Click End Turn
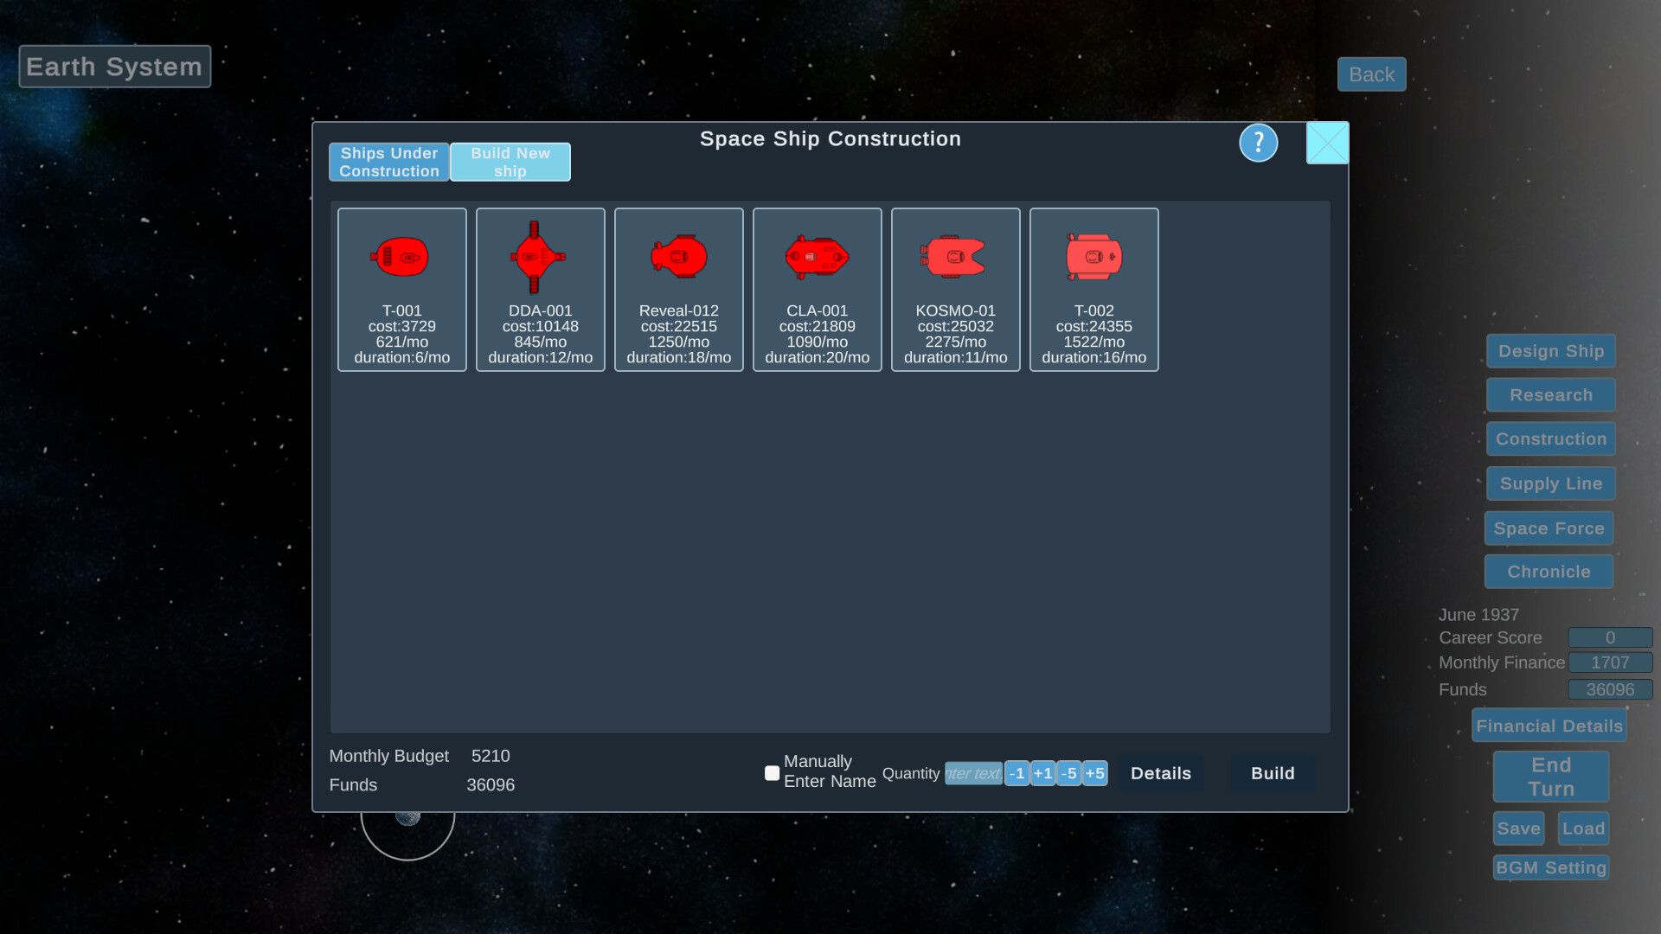This screenshot has width=1661, height=934. [x=1549, y=777]
